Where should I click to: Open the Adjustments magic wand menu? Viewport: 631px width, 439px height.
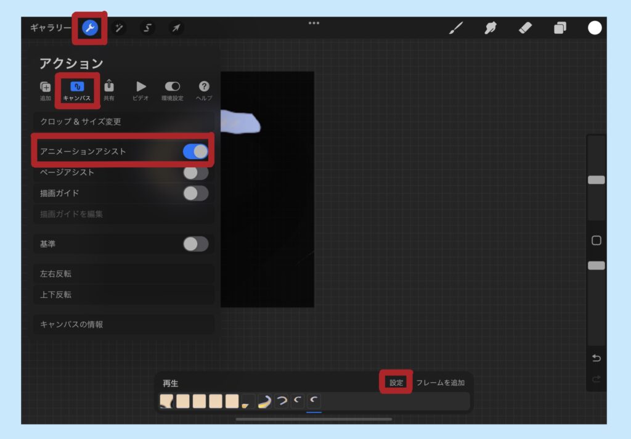(119, 28)
